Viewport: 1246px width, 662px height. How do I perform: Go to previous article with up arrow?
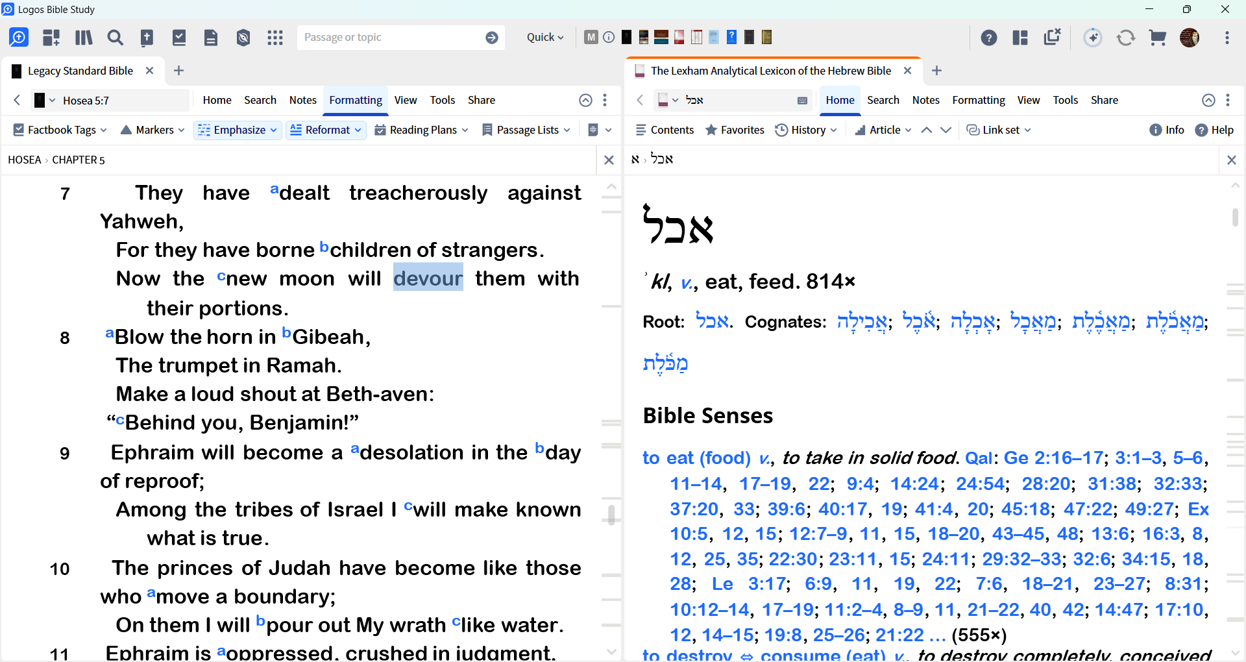point(927,130)
